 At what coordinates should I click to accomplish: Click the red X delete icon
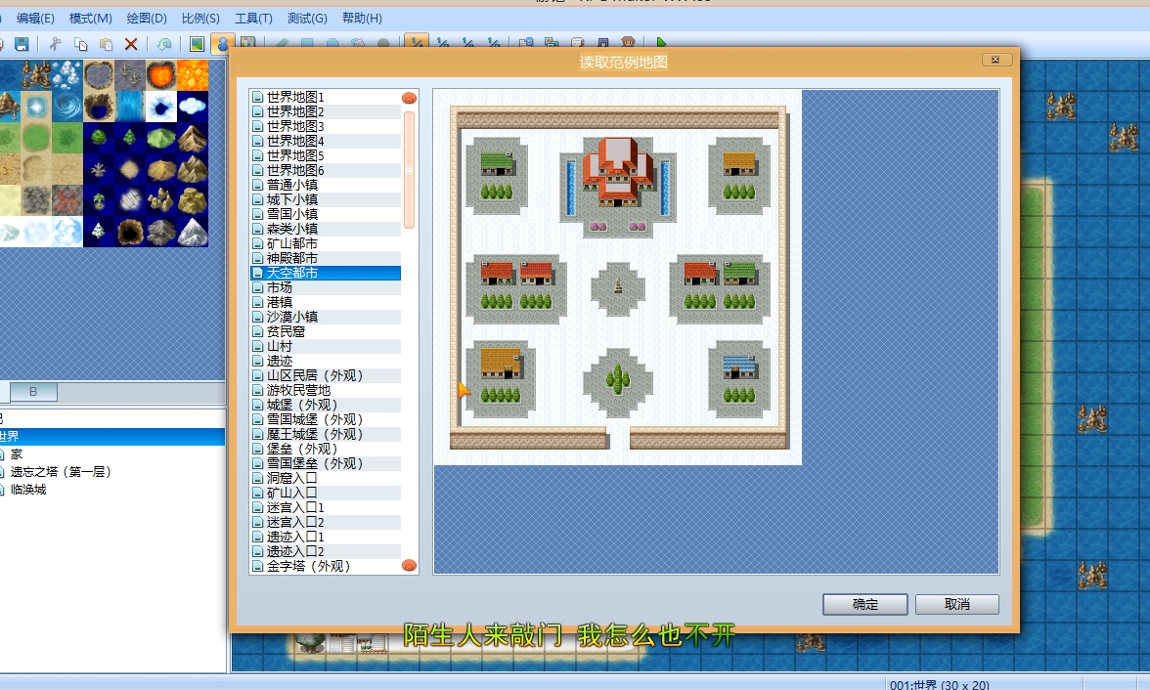pyautogui.click(x=131, y=44)
